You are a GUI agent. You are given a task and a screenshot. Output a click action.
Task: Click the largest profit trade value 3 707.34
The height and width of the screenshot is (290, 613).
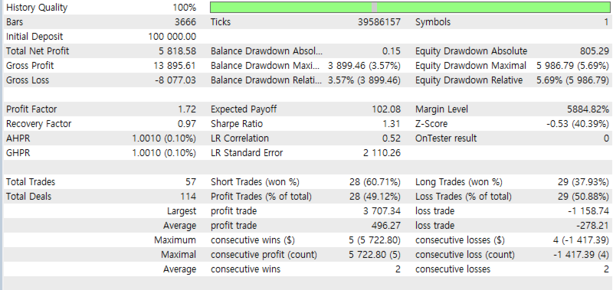(x=382, y=211)
